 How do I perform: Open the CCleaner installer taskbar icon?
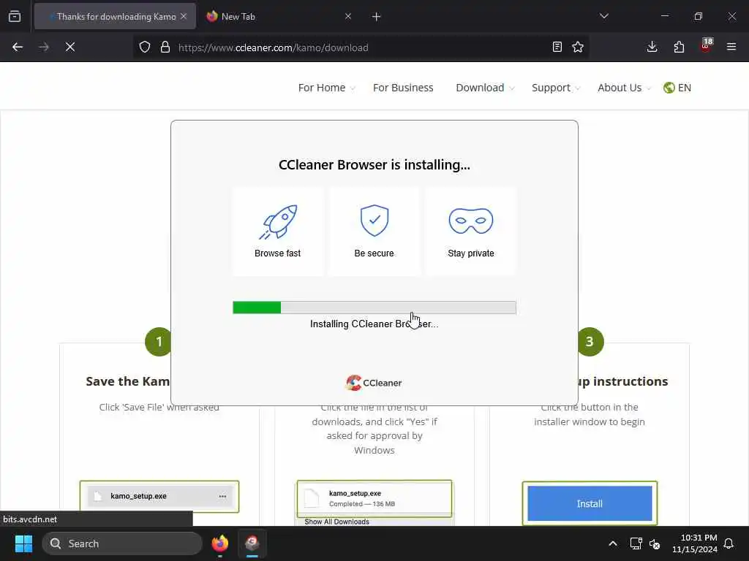pos(252,543)
